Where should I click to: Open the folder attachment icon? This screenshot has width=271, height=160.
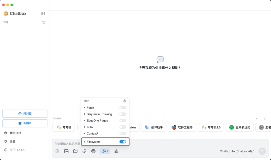(x=75, y=151)
